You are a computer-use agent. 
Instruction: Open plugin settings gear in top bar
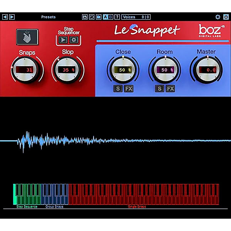tap(218, 17)
